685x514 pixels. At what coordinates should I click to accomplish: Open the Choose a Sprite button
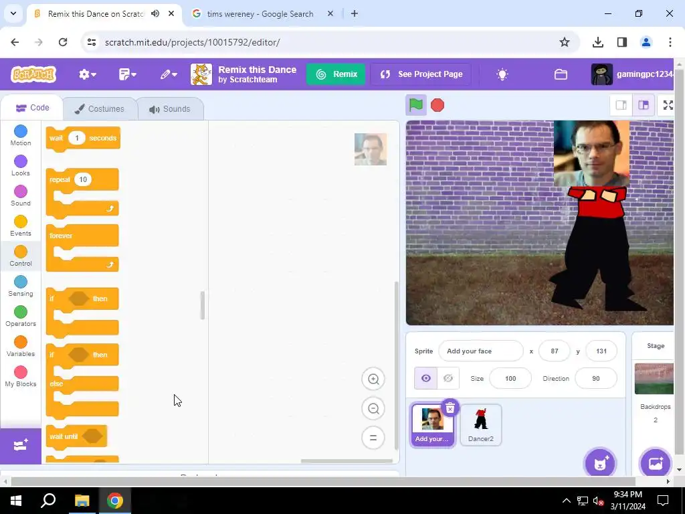tap(600, 463)
